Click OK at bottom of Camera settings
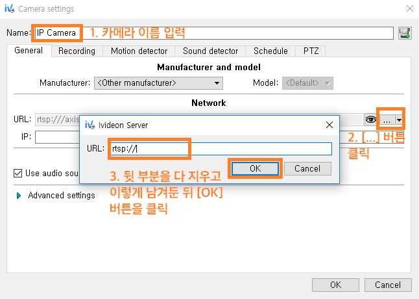419x299 pixels. [335, 285]
